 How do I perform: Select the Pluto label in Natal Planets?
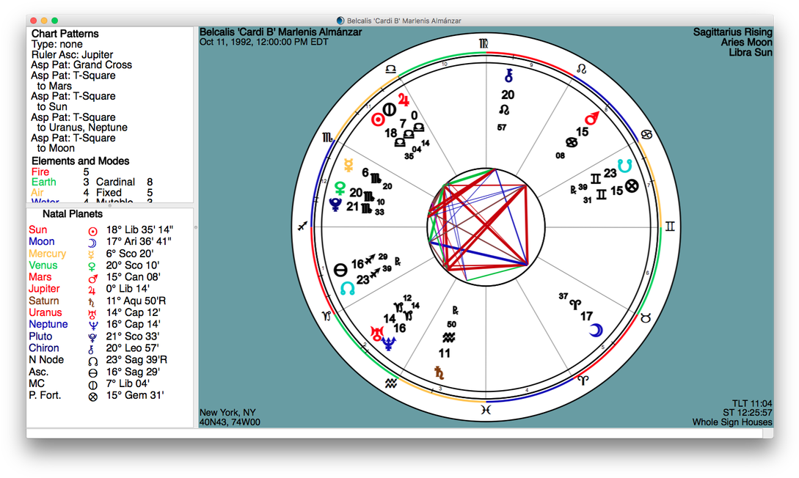(40, 337)
